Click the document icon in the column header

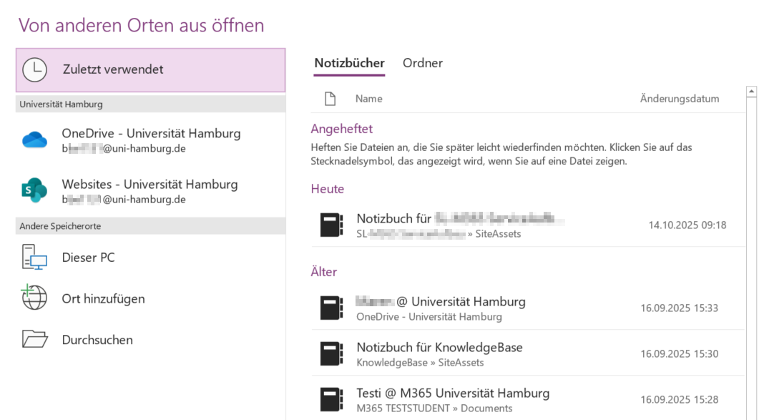(x=330, y=99)
